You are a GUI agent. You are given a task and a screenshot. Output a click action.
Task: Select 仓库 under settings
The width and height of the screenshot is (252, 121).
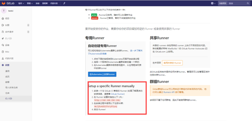pyautogui.click(x=7, y=93)
